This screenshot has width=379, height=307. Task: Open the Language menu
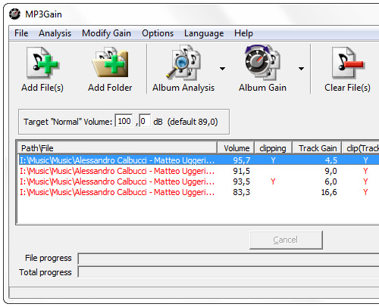coord(204,33)
